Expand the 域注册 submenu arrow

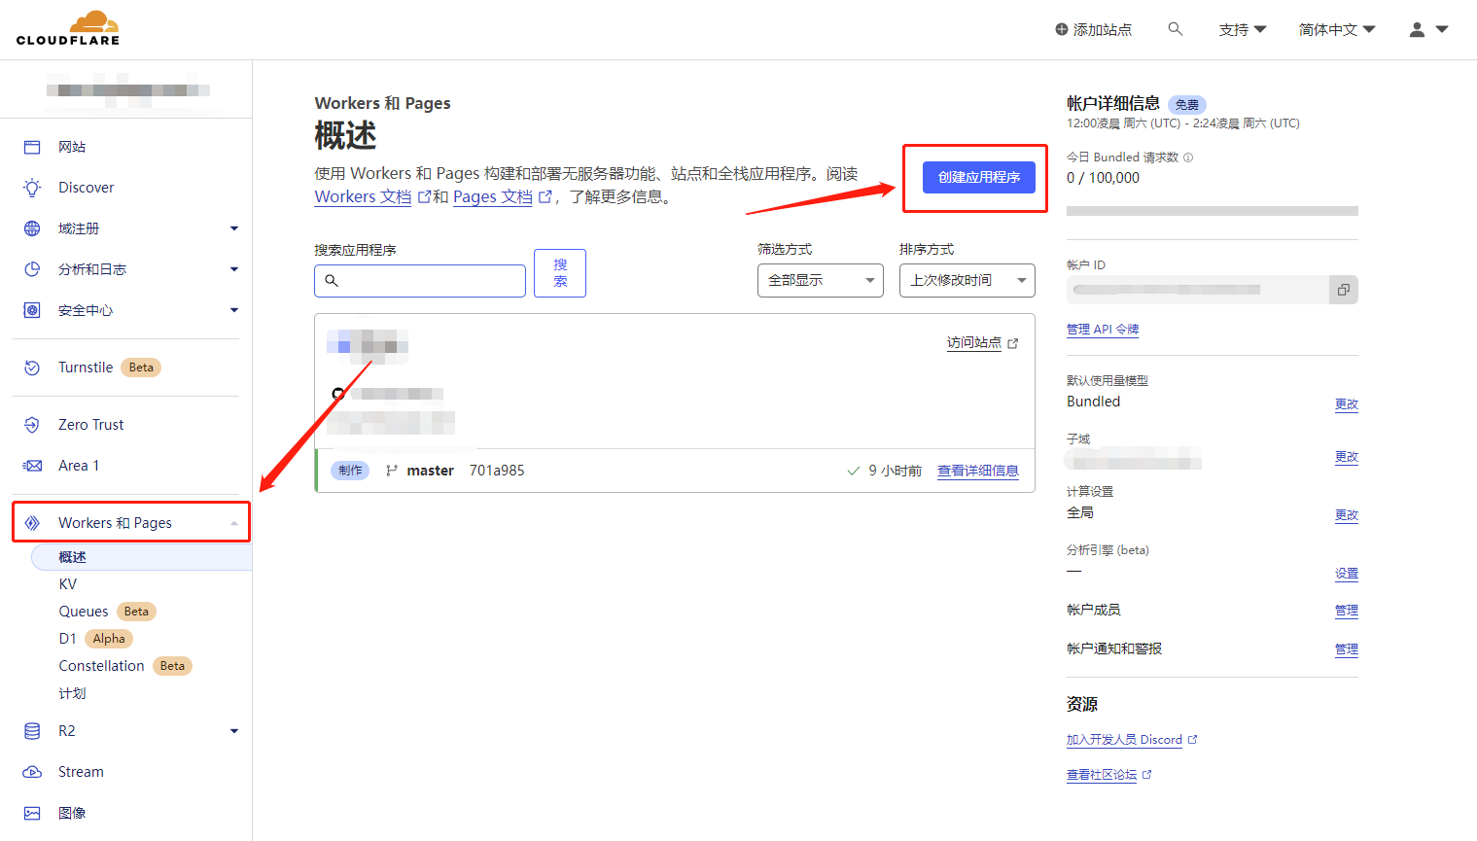pyautogui.click(x=234, y=228)
